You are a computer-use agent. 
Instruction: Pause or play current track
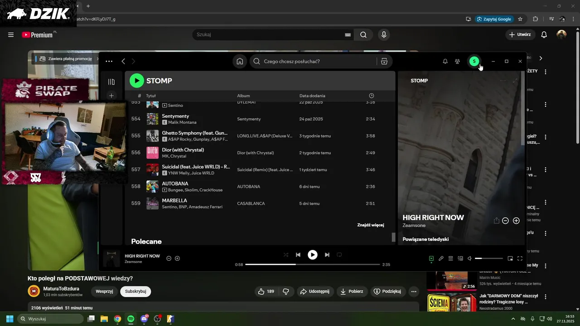(x=313, y=255)
